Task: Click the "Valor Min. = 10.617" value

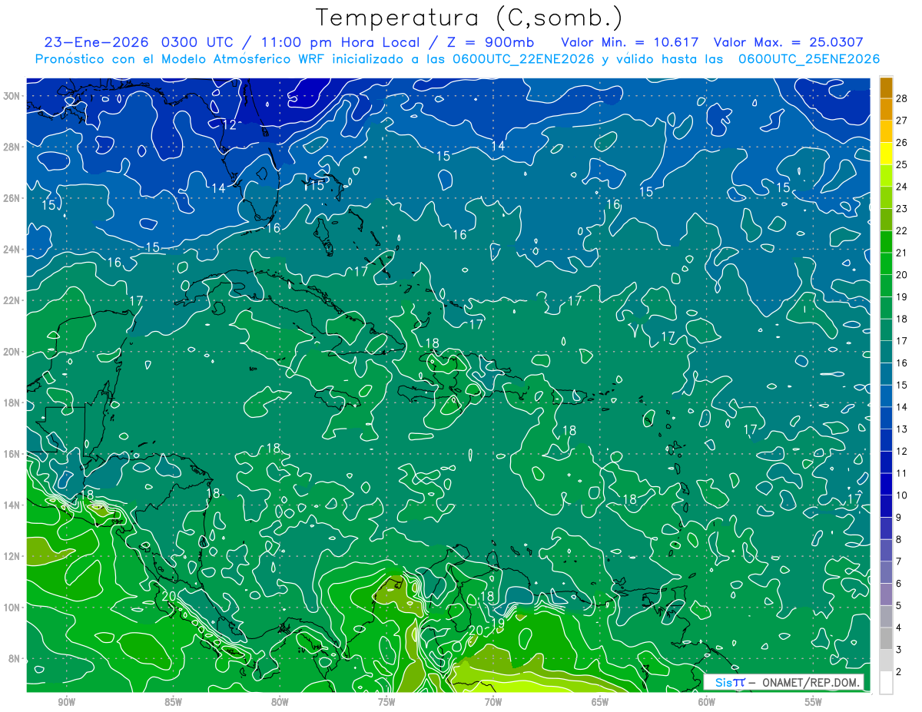Action: click(x=630, y=41)
